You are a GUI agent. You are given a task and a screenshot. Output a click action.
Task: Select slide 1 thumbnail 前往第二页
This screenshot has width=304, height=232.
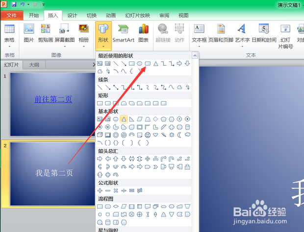coord(52,104)
